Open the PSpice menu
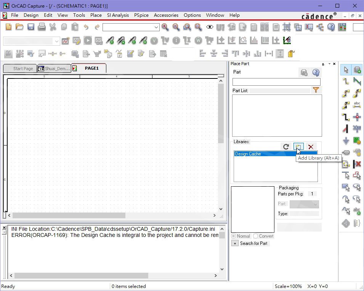Viewport: 364px width, 291px height. coord(141,15)
